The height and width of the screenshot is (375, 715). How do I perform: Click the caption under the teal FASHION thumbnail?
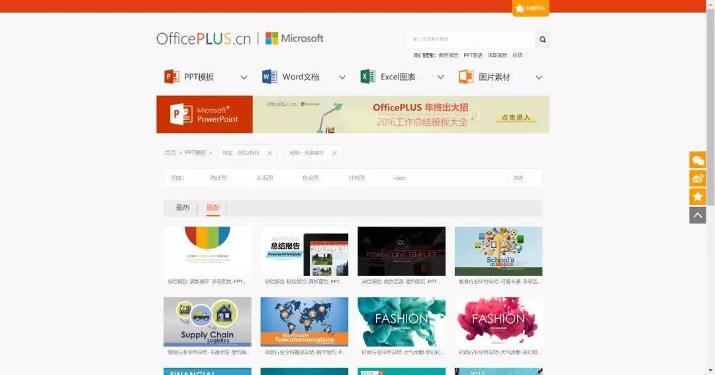point(403,353)
